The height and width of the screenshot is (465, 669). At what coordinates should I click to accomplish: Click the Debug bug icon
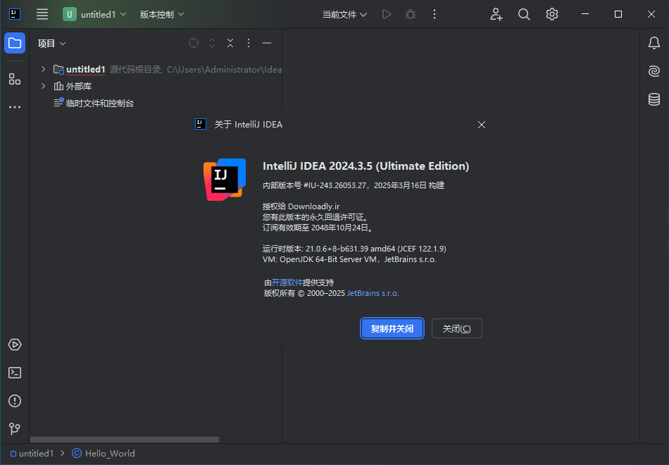point(411,14)
